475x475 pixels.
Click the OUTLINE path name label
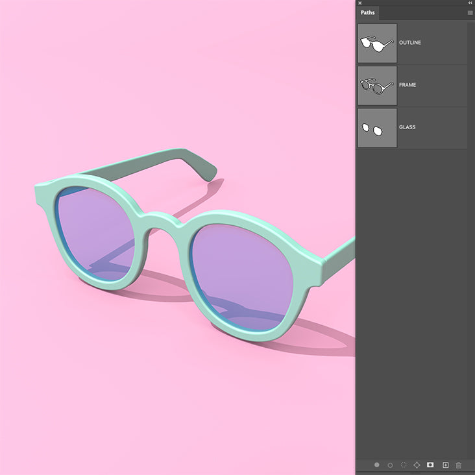410,43
